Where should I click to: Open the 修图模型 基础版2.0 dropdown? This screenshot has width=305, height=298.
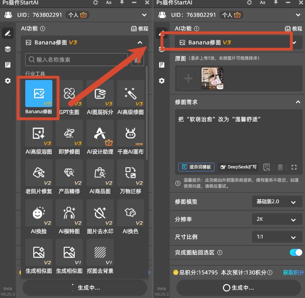coord(277,202)
